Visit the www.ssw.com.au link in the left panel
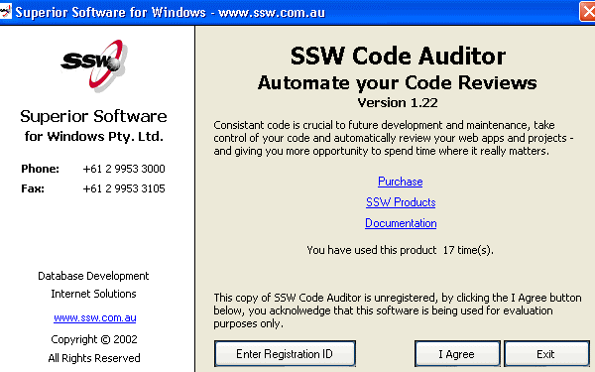Viewport: 595px width, 372px height. 95,317
